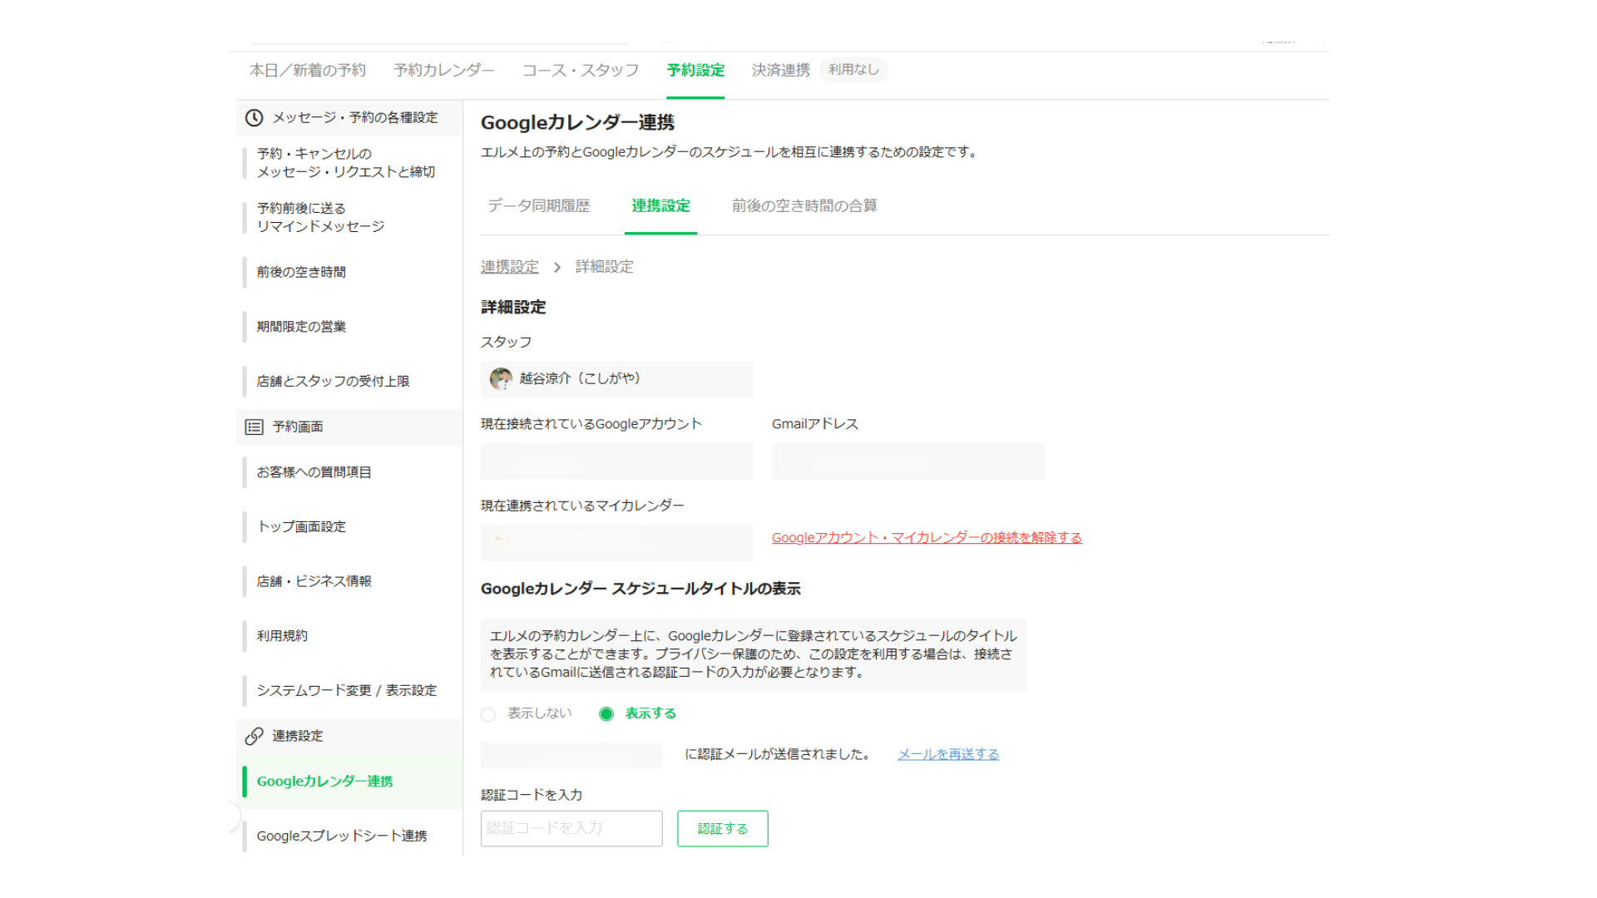Click the 利用なし badge next to 決済連携
Viewport: 1597px width, 898px height.
(853, 70)
